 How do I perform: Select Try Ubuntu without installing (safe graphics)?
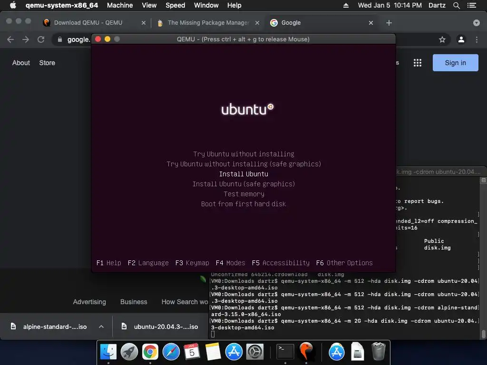tap(243, 164)
